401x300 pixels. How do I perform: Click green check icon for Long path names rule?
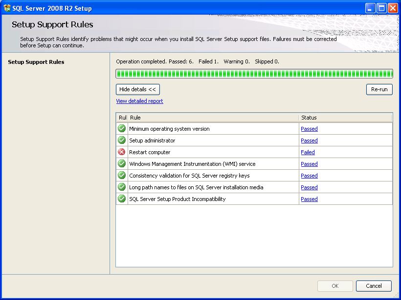pos(122,187)
